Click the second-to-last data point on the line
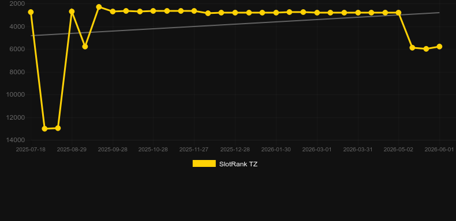This screenshot has height=221, width=456. 427,49
